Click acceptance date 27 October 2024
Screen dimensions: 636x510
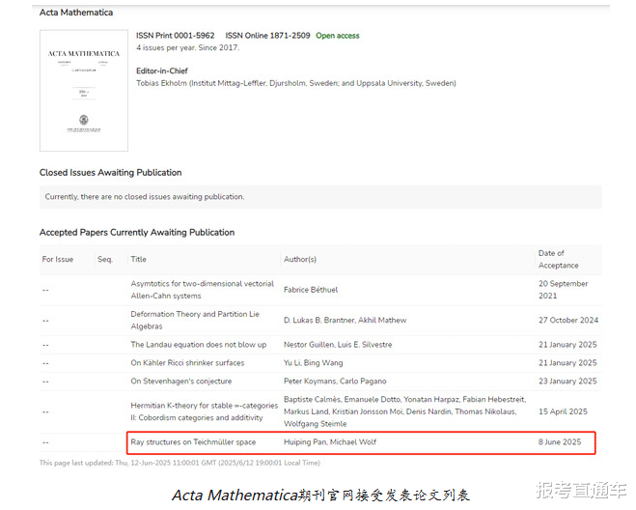[x=568, y=321]
